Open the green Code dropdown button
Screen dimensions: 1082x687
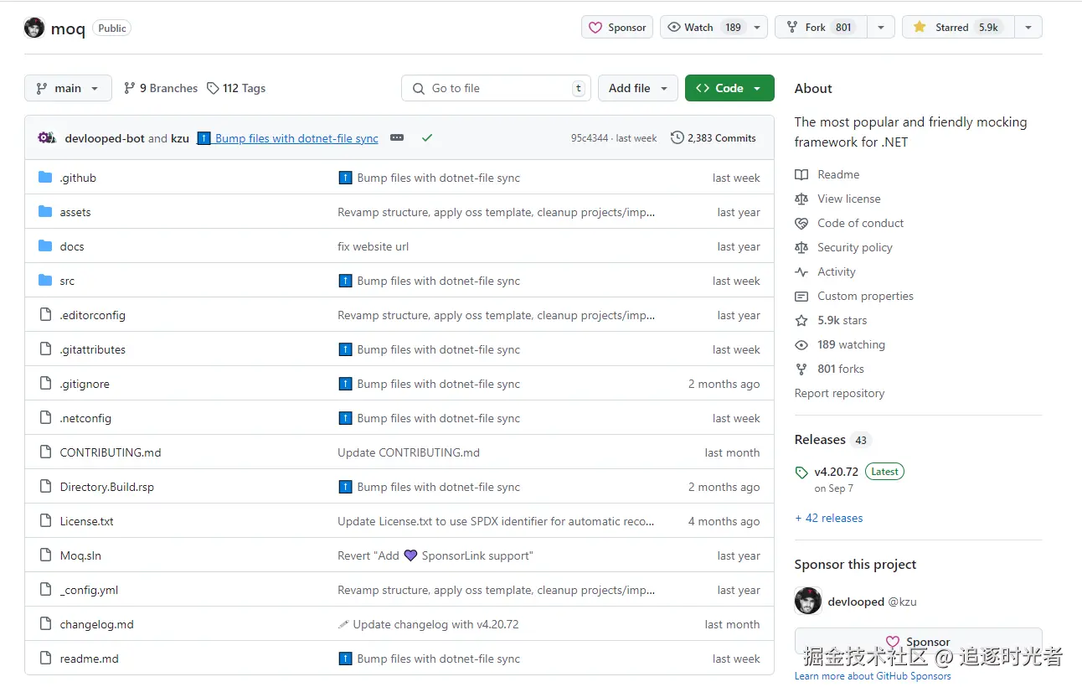coord(729,88)
